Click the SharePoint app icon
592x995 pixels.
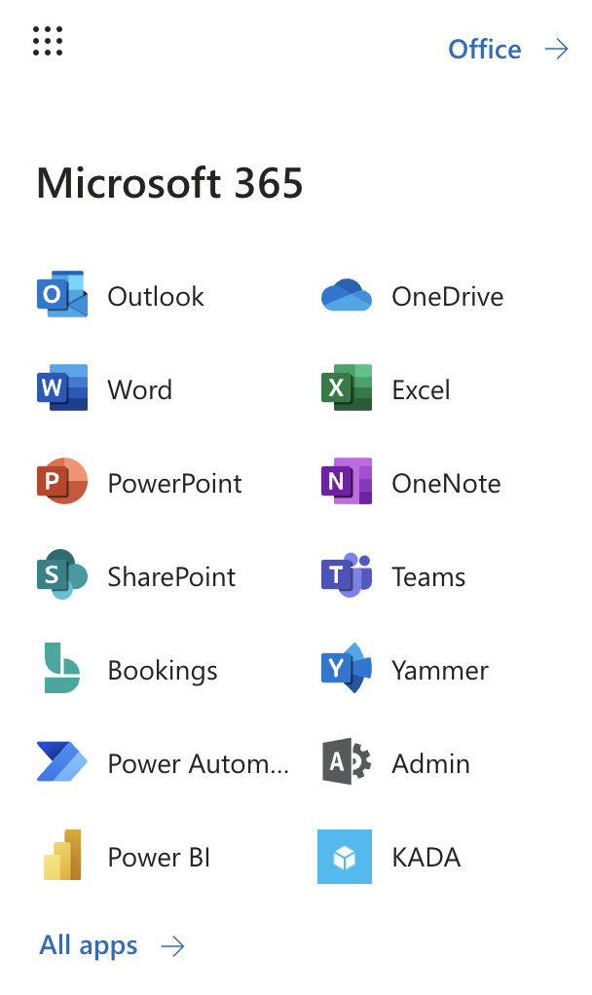point(61,576)
